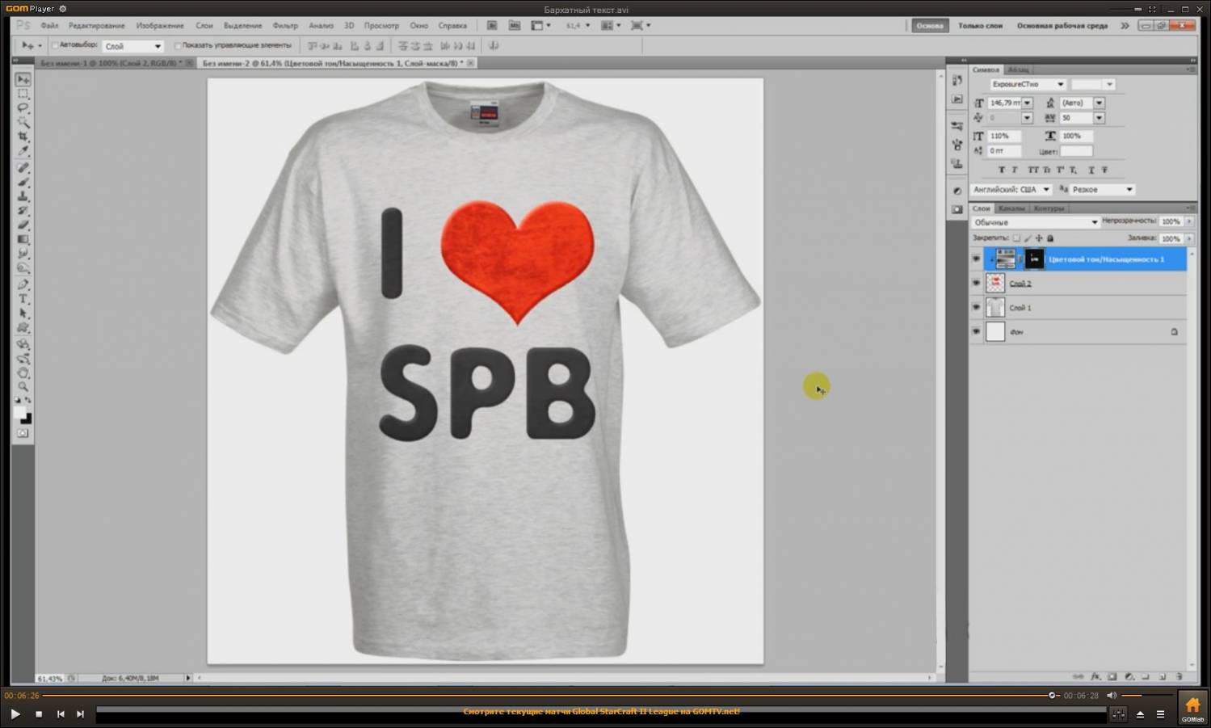
Task: Open the Резкое anti-aliasing dropdown
Action: pos(1129,190)
